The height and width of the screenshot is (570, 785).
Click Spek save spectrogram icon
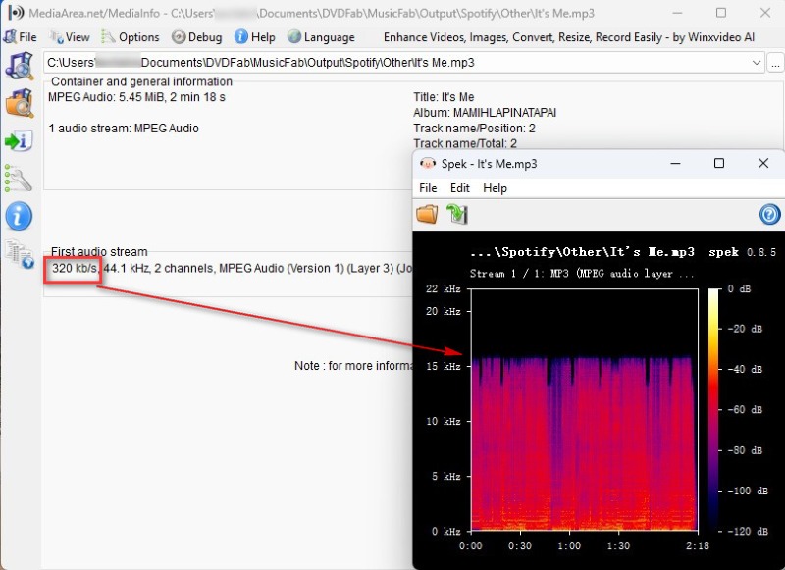[457, 214]
